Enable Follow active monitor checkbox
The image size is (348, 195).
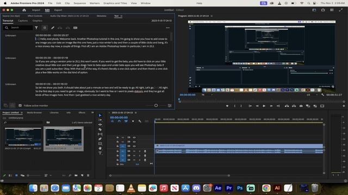click(x=20, y=106)
